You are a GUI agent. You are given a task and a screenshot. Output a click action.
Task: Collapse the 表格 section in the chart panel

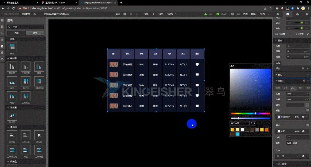8,39
